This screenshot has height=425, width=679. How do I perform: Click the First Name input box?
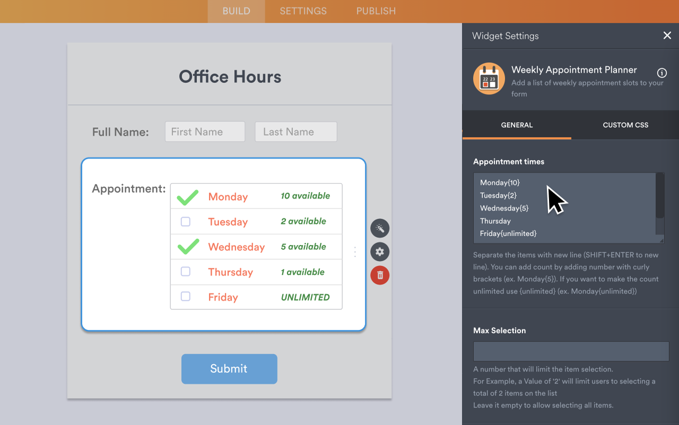(x=205, y=131)
